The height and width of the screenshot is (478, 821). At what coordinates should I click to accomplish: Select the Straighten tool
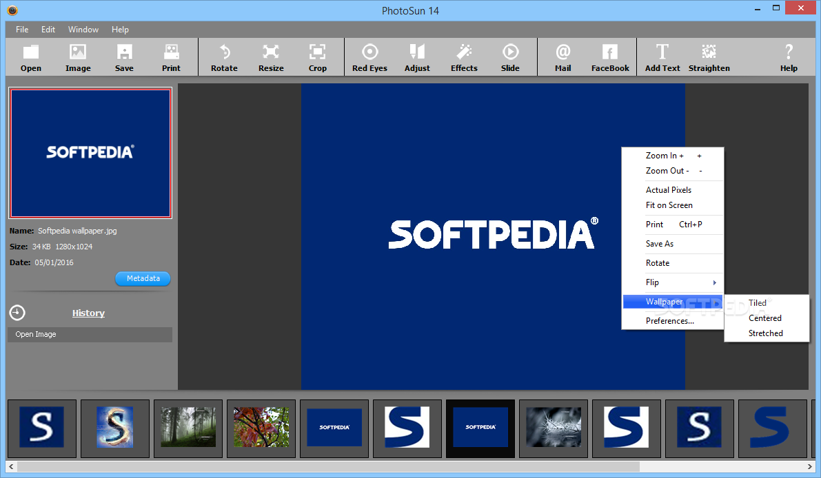coord(709,57)
